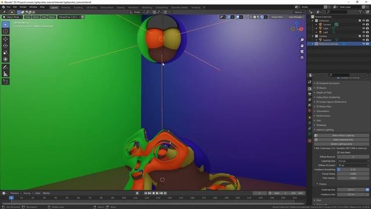The width and height of the screenshot is (371, 209).
Task: Toggle Motion Blur checkbox
Action: [x=318, y=107]
